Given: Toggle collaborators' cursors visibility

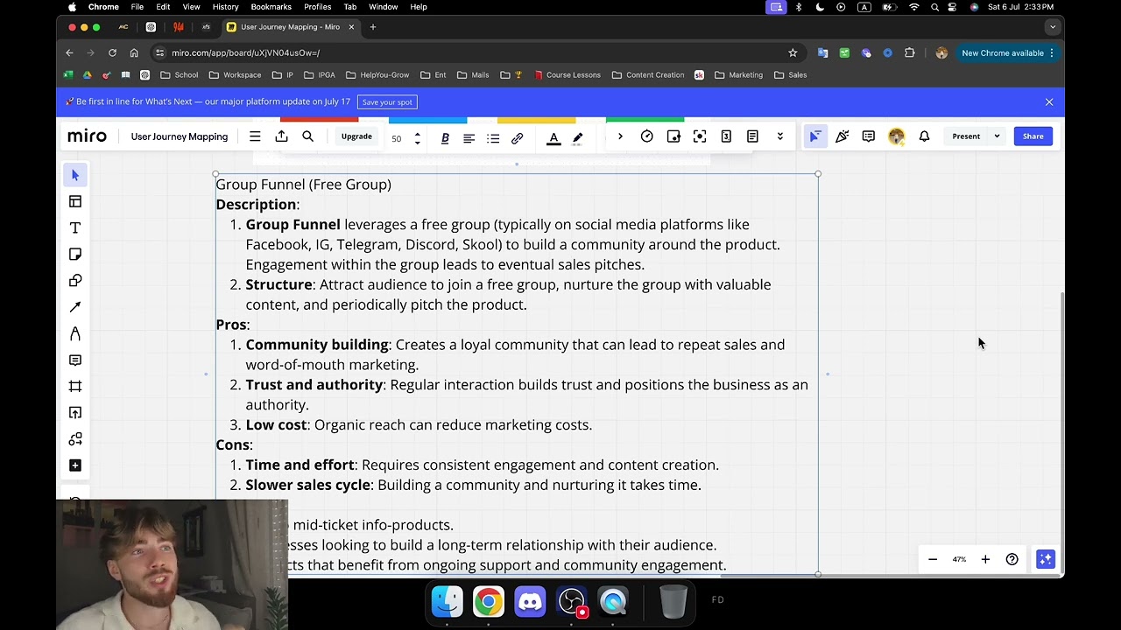Looking at the screenshot, I should [815, 136].
